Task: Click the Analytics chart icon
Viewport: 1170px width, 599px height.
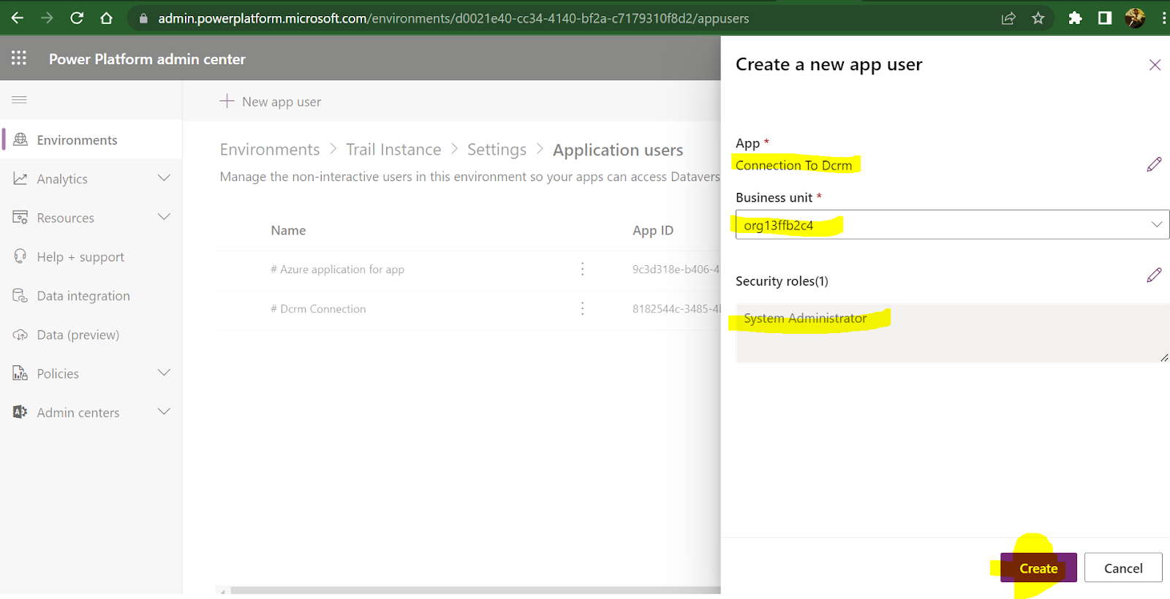Action: coord(20,179)
